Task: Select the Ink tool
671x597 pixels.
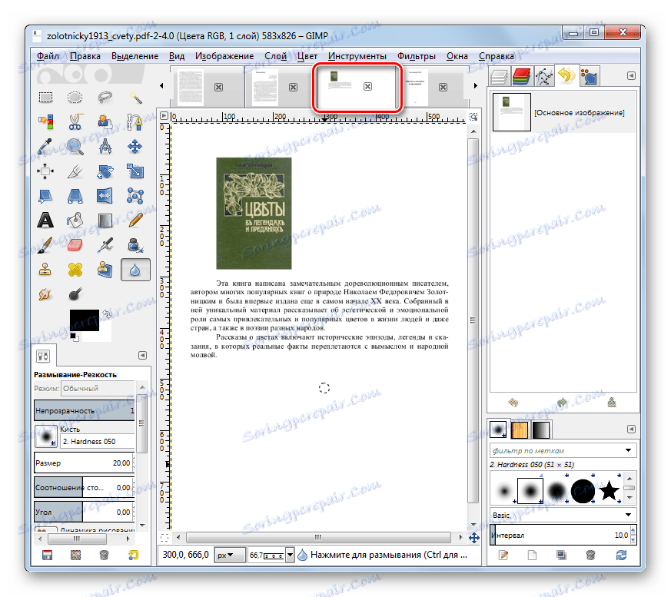Action: point(135,245)
